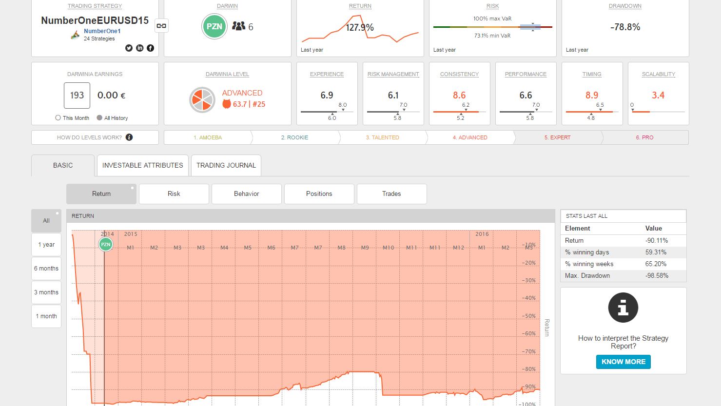Click the risk VaR slider indicator
Viewport: 721px width, 406px height.
click(x=532, y=27)
